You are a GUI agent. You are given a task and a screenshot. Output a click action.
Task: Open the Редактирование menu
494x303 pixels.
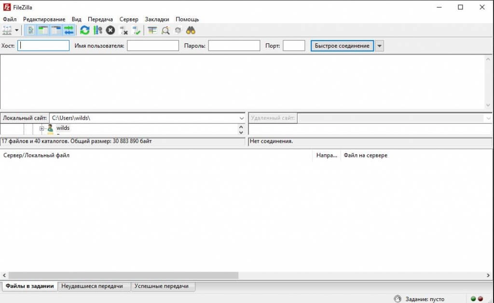(x=44, y=19)
